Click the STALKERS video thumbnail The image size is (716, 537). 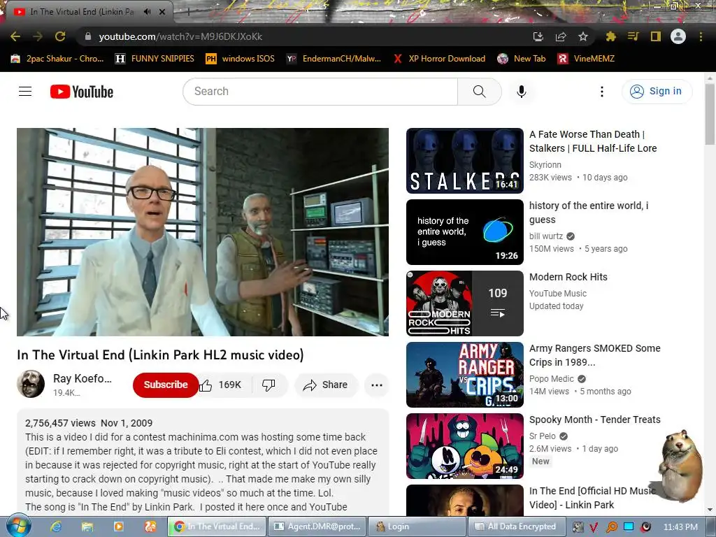click(465, 161)
